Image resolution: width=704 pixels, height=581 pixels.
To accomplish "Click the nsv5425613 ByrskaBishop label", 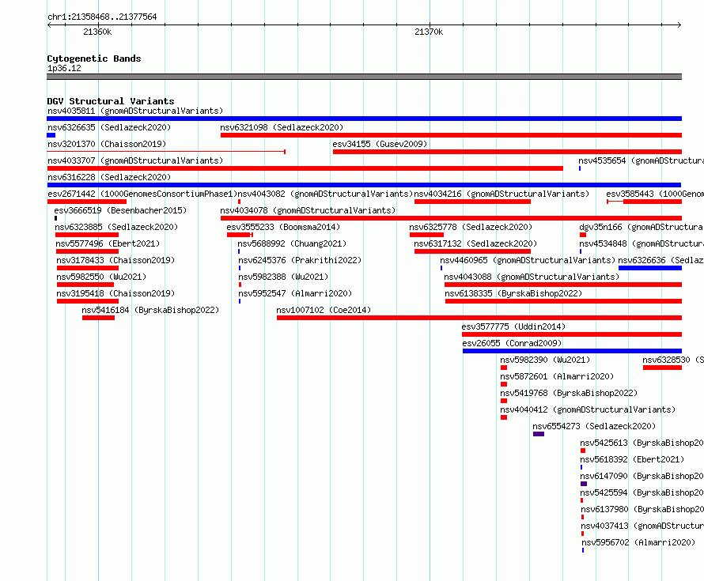I will pyautogui.click(x=642, y=443).
